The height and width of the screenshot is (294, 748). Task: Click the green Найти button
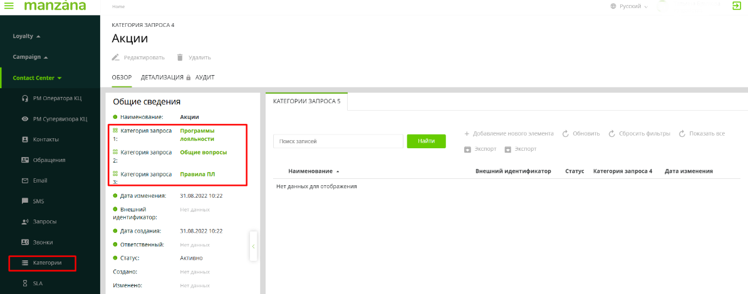[x=426, y=141]
